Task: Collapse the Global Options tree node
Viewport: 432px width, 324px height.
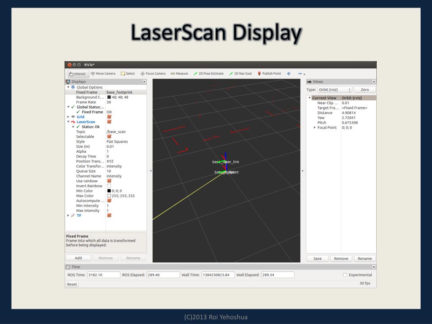Action: pos(68,87)
